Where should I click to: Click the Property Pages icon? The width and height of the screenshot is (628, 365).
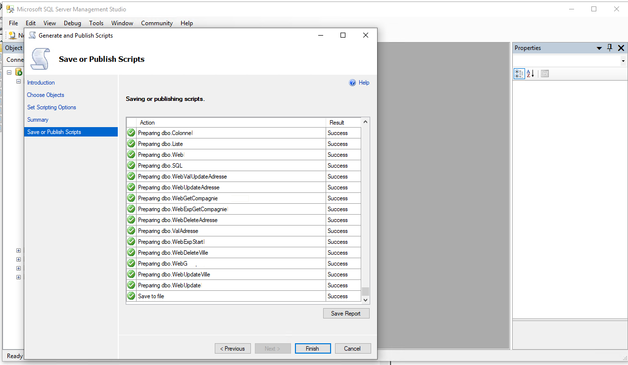click(x=545, y=74)
